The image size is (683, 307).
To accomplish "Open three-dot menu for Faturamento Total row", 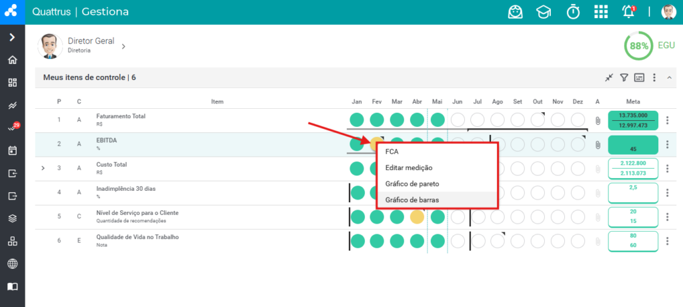I will click(x=667, y=120).
